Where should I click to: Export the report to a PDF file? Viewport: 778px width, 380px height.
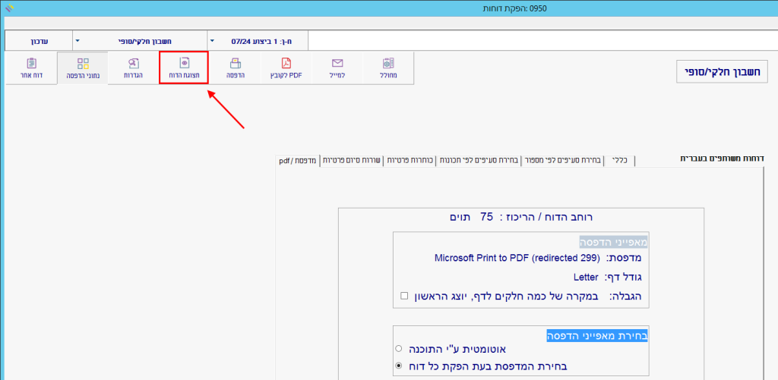[x=286, y=68]
